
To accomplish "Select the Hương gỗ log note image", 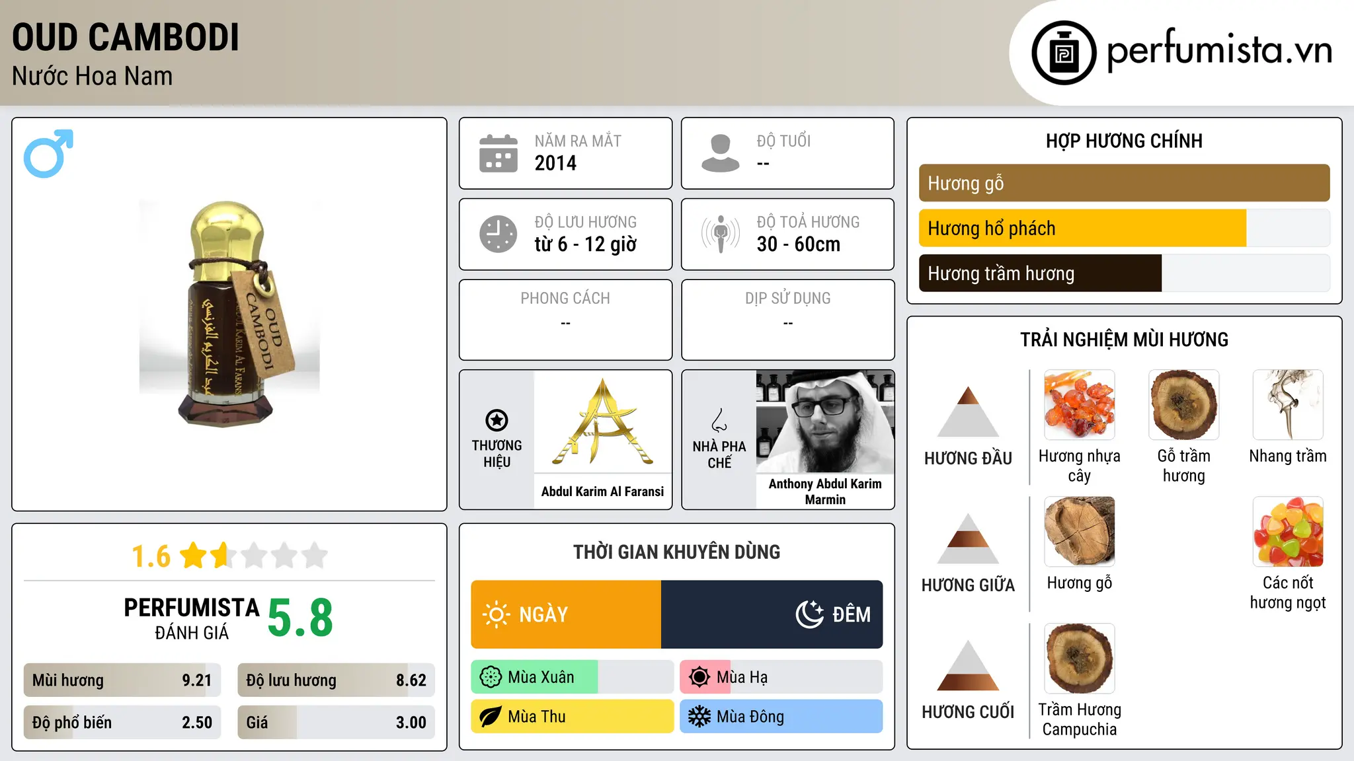I will click(1080, 532).
